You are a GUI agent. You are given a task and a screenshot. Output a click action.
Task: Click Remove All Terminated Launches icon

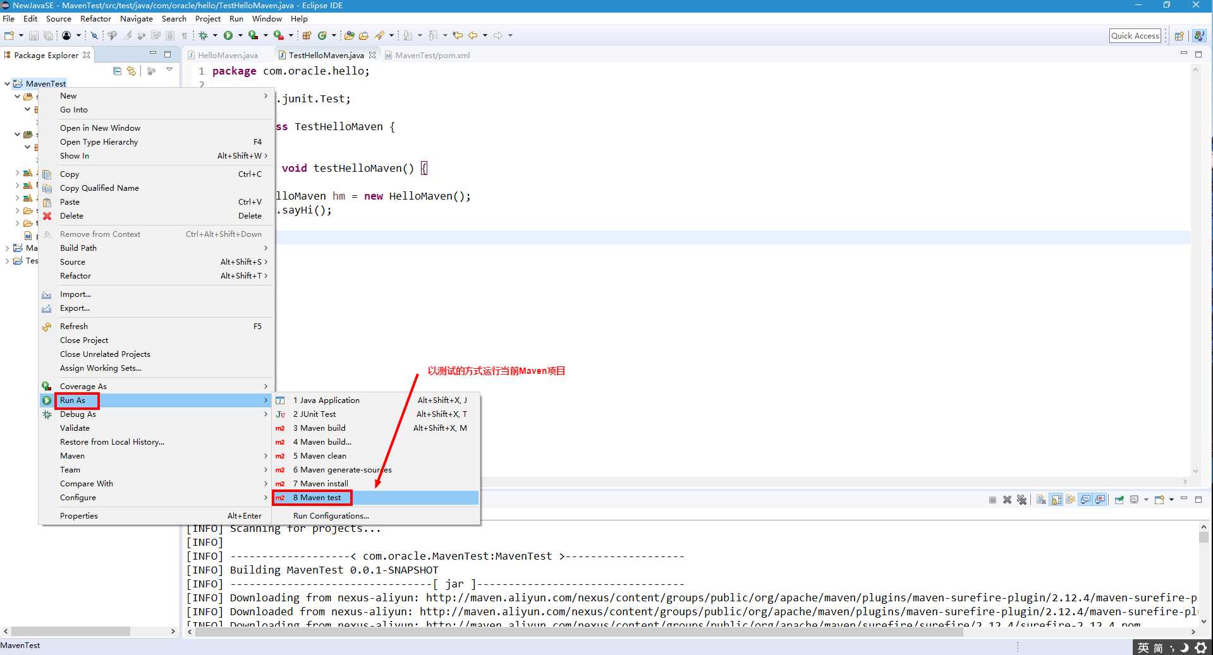[x=1021, y=500]
